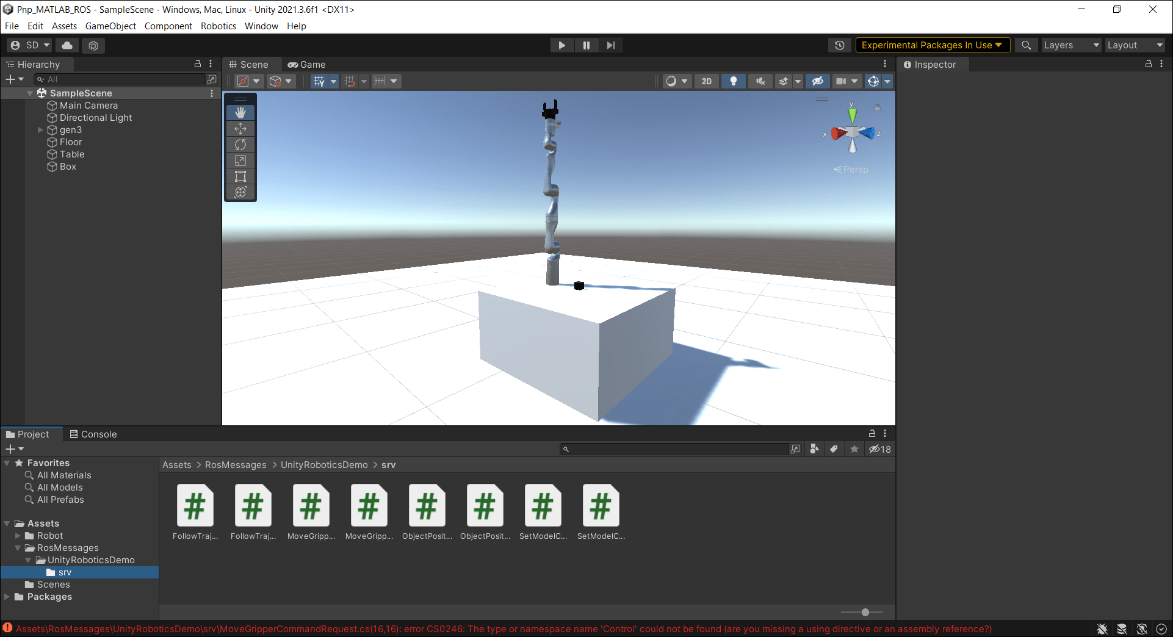Open the Layers dropdown

[1070, 45]
